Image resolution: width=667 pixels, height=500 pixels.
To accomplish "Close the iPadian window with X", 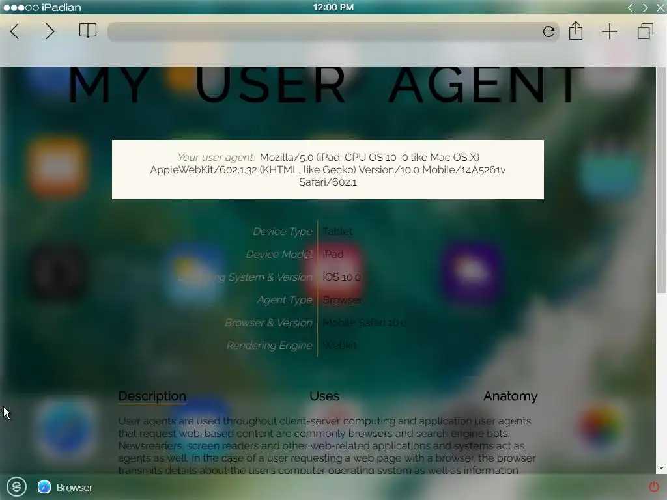I will pos(660,7).
